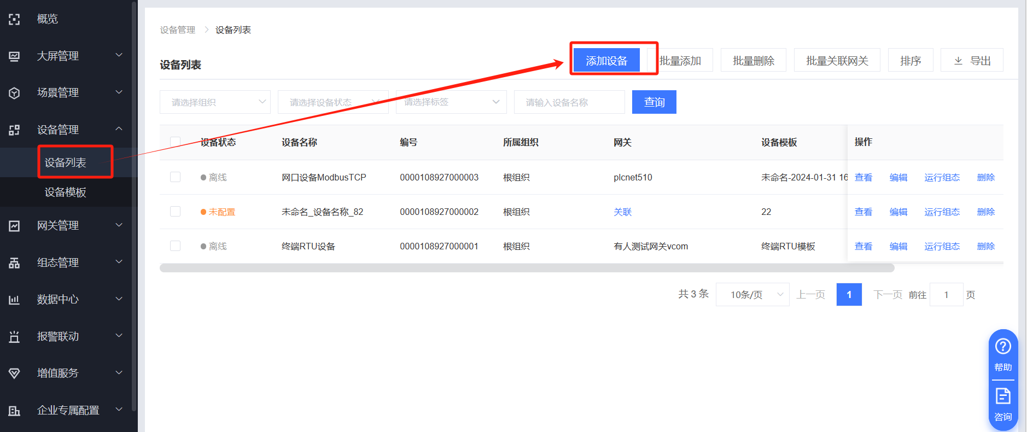Click the 场景管理 cube icon

coord(14,93)
